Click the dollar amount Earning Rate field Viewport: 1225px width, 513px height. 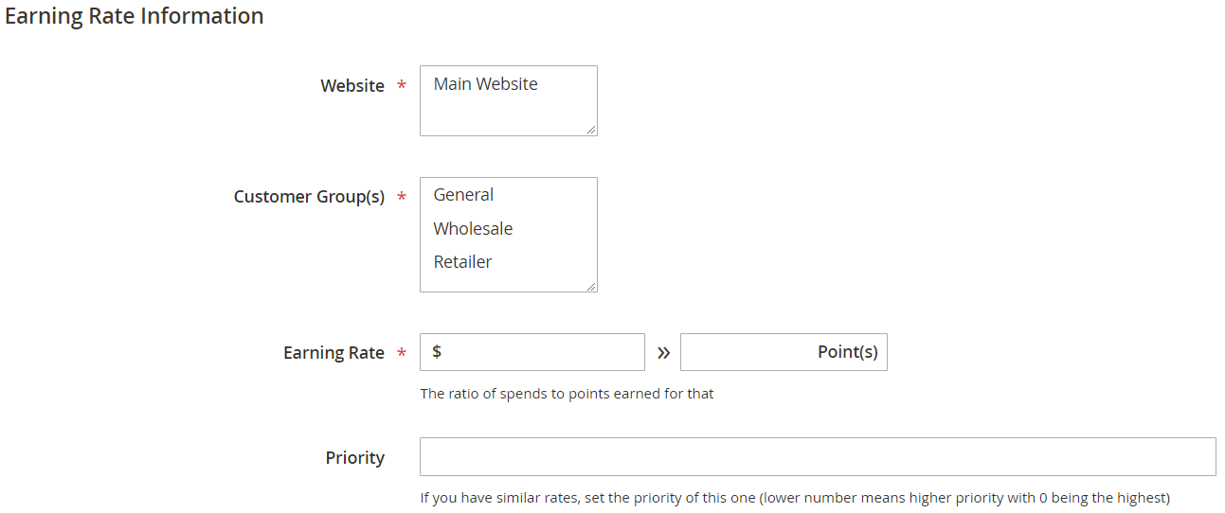point(540,352)
